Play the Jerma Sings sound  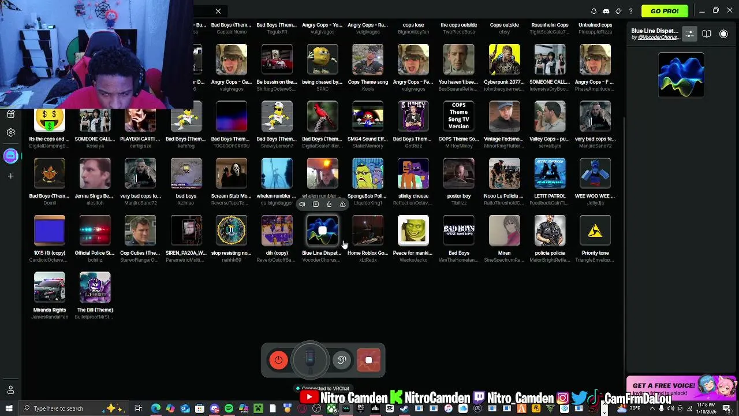95,173
